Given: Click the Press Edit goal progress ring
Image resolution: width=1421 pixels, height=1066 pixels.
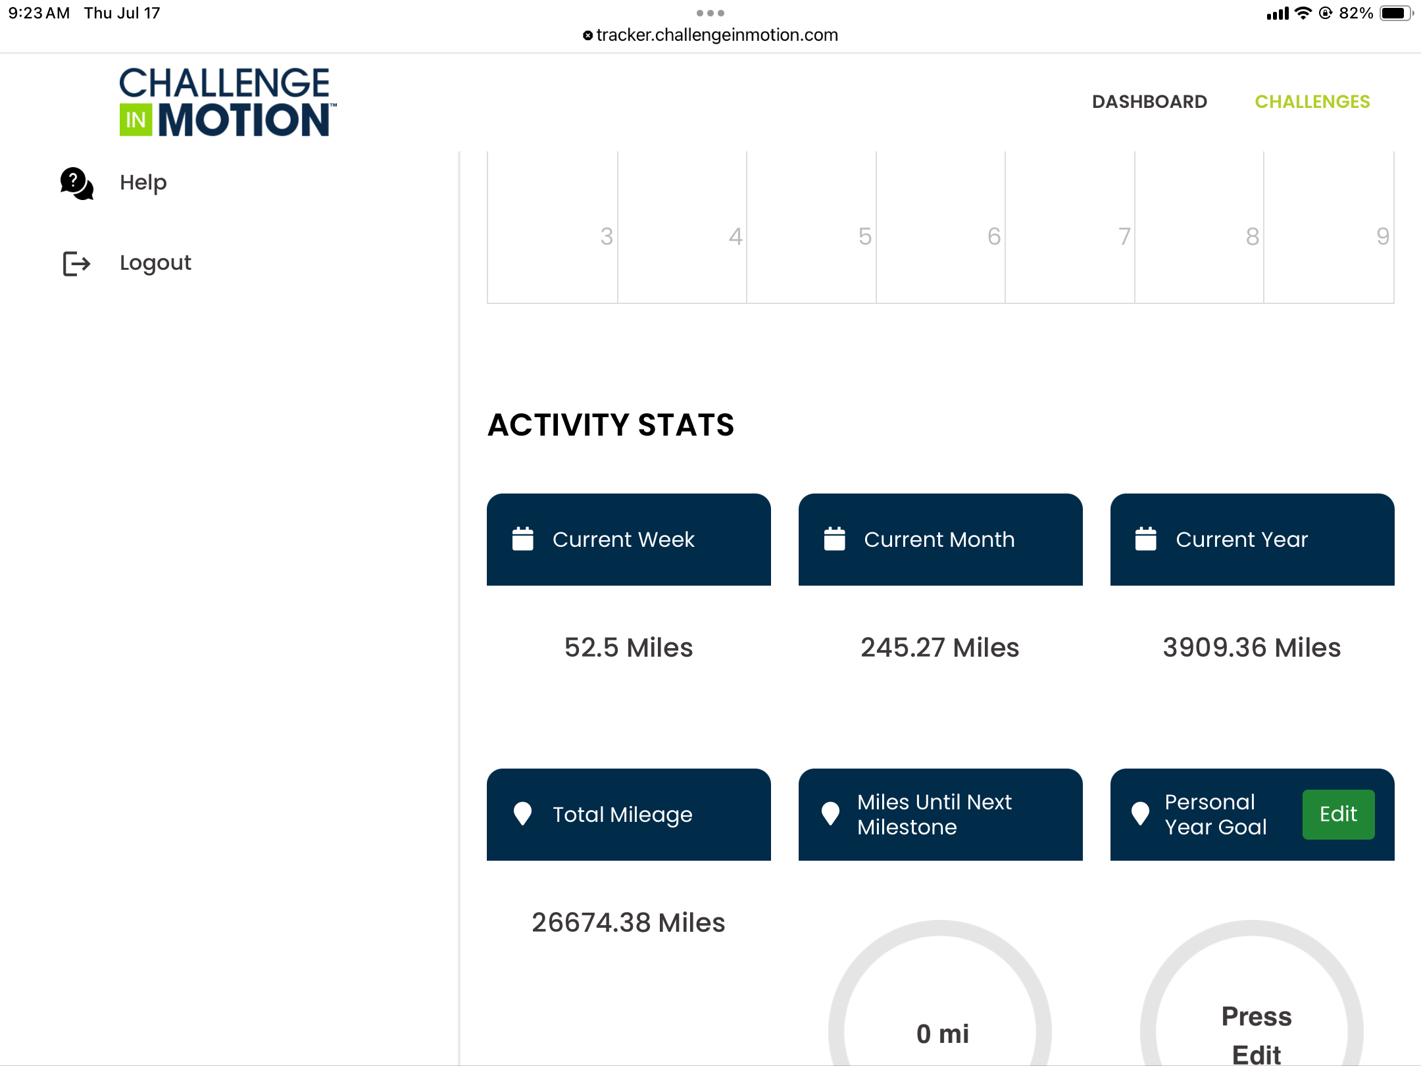Looking at the screenshot, I should (x=1252, y=994).
